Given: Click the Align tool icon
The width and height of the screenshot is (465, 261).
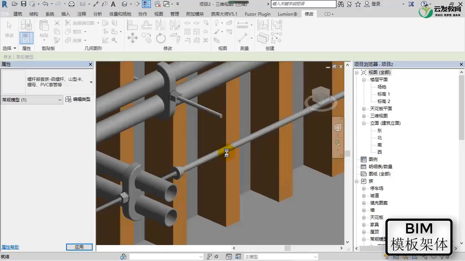Looking at the screenshot, I should 132,25.
